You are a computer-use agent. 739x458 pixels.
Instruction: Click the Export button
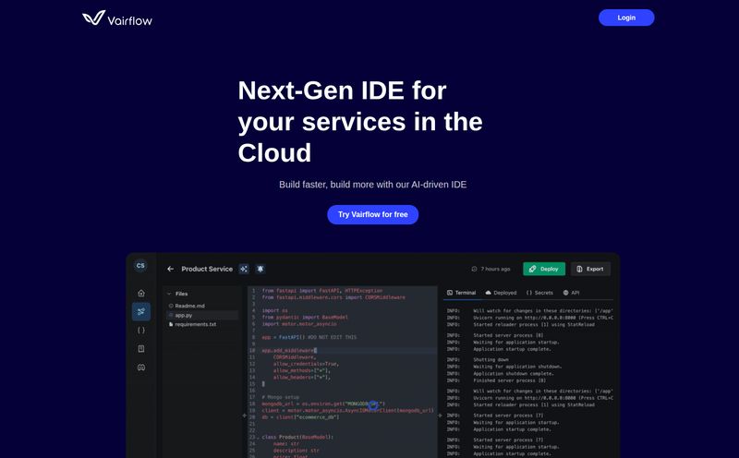coord(590,269)
